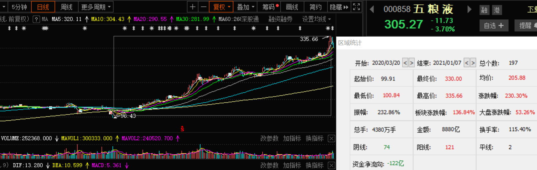Click the 港 Hong Kong connect badge
Image resolution: width=537 pixels, height=170 pixels.
tap(496, 10)
